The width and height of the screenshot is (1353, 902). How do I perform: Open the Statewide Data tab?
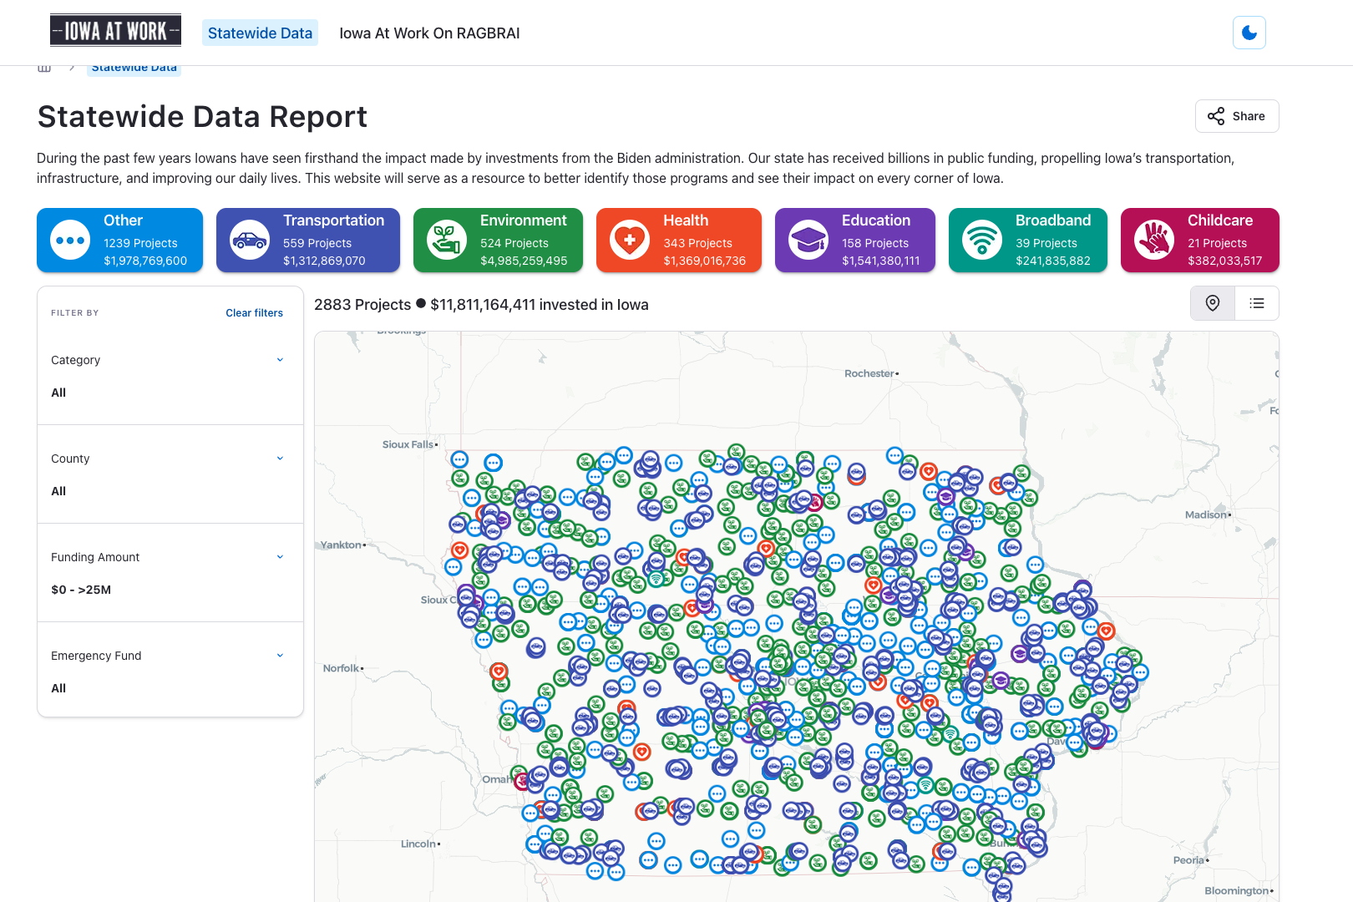(x=260, y=33)
